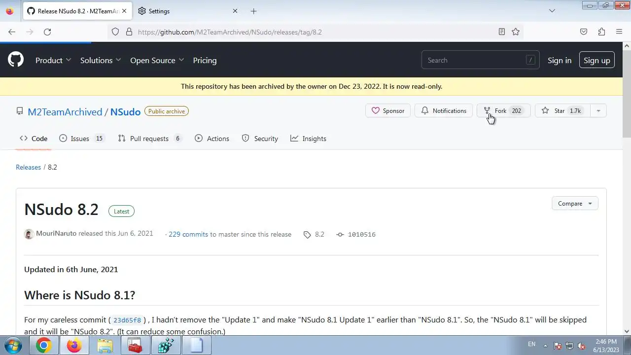This screenshot has width=631, height=355.
Task: Click the padlock site info icon
Action: [129, 32]
